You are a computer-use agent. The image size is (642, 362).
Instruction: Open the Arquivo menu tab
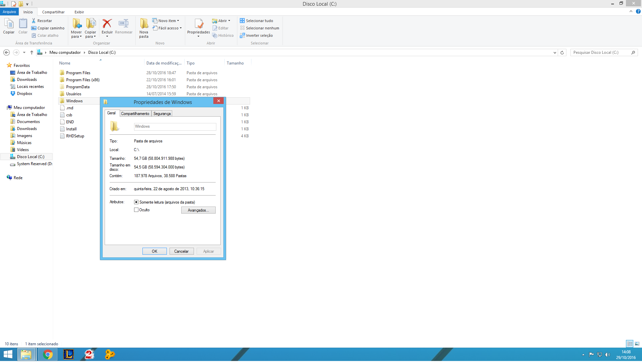coord(9,12)
